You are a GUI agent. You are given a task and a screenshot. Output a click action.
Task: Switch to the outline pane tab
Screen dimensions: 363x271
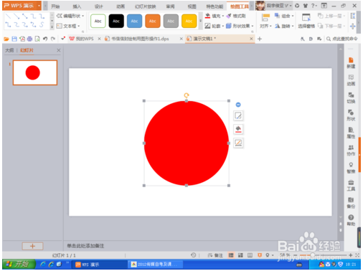point(9,50)
